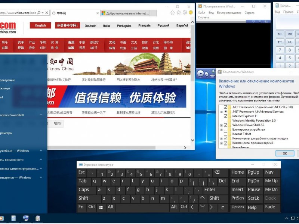Click the network icon in system tray
The image size is (299, 224).
point(293,218)
